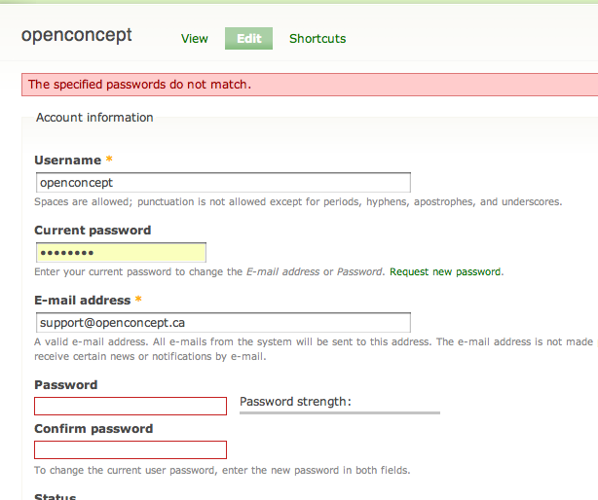
Task: Click the Password strength indicator bar
Action: coord(340,412)
